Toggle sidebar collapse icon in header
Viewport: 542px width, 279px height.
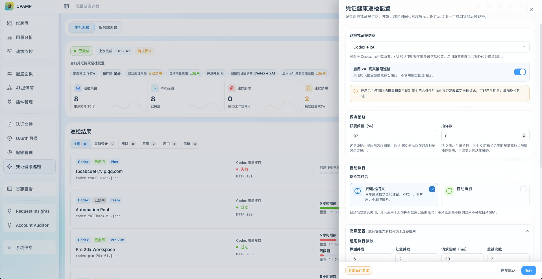click(66, 6)
